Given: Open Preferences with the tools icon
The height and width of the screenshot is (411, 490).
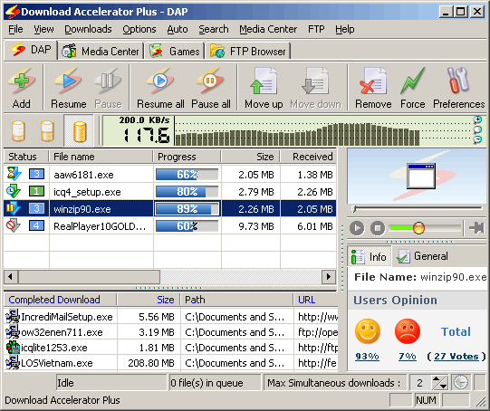Looking at the screenshot, I should point(458,81).
